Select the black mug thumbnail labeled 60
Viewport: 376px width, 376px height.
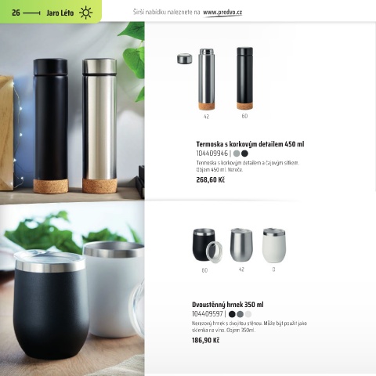tap(208, 245)
